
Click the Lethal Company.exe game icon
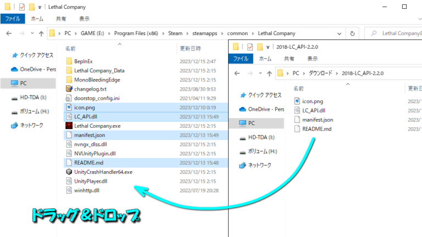point(69,126)
